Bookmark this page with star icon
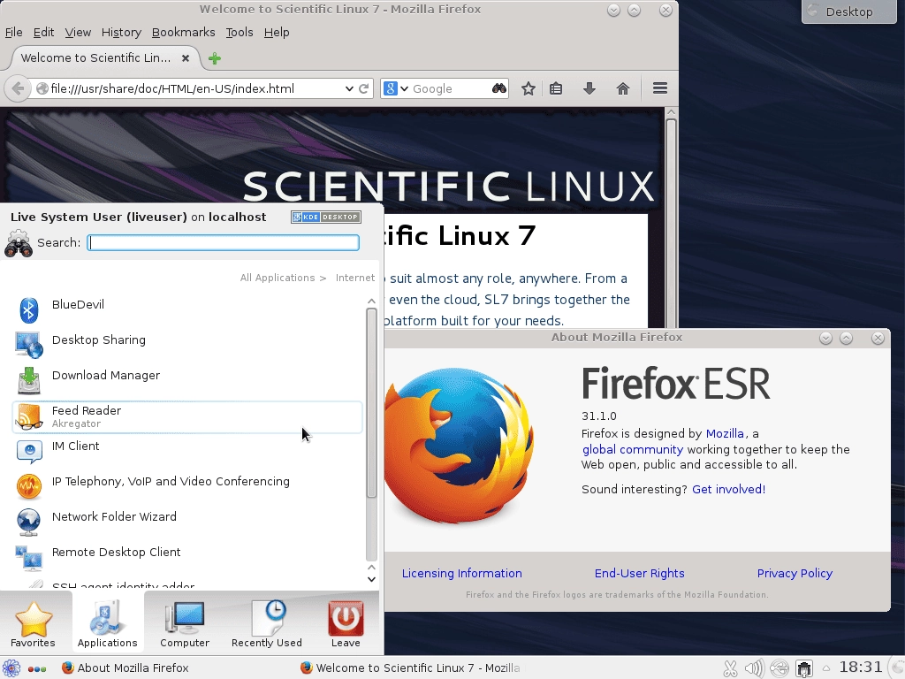The width and height of the screenshot is (905, 679). (529, 88)
